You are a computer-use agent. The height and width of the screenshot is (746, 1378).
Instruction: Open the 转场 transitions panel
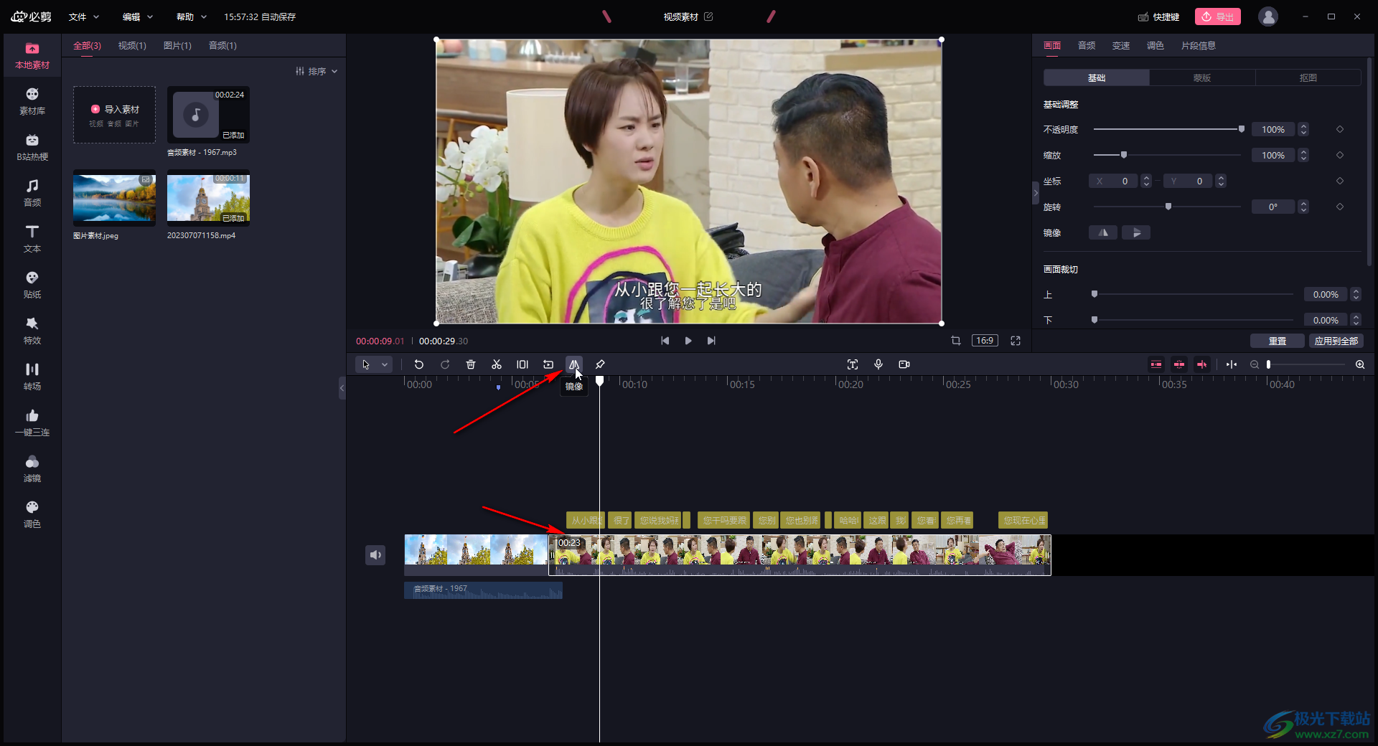pos(32,377)
